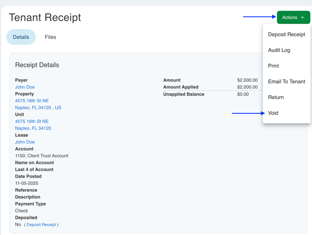Click the Tenant Receipt page title
This screenshot has height=235, width=312.
click(45, 18)
